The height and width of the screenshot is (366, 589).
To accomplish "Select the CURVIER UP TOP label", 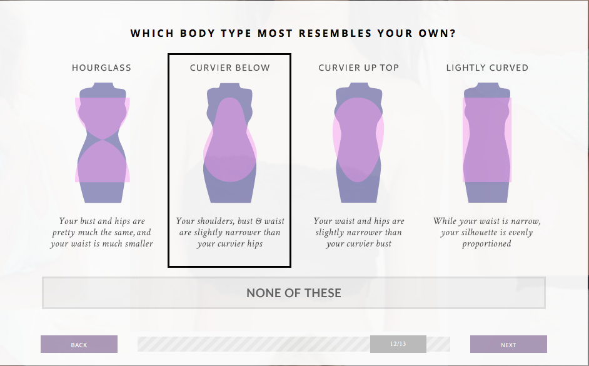I will 358,68.
